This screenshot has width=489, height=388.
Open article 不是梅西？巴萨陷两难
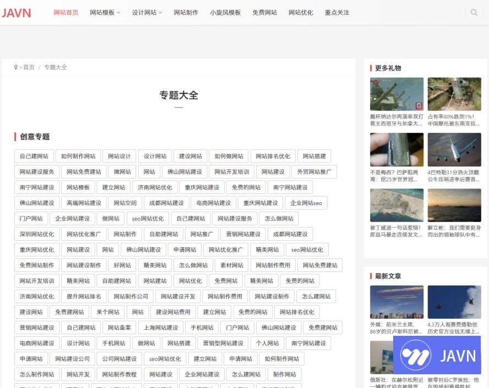(394, 176)
